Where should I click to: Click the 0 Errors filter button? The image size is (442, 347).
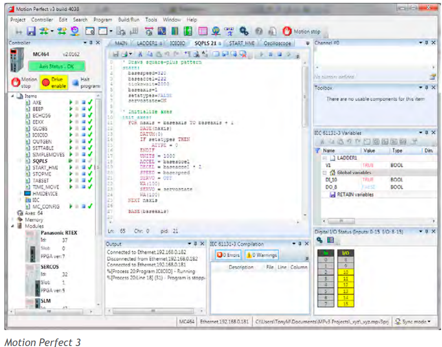(x=228, y=255)
